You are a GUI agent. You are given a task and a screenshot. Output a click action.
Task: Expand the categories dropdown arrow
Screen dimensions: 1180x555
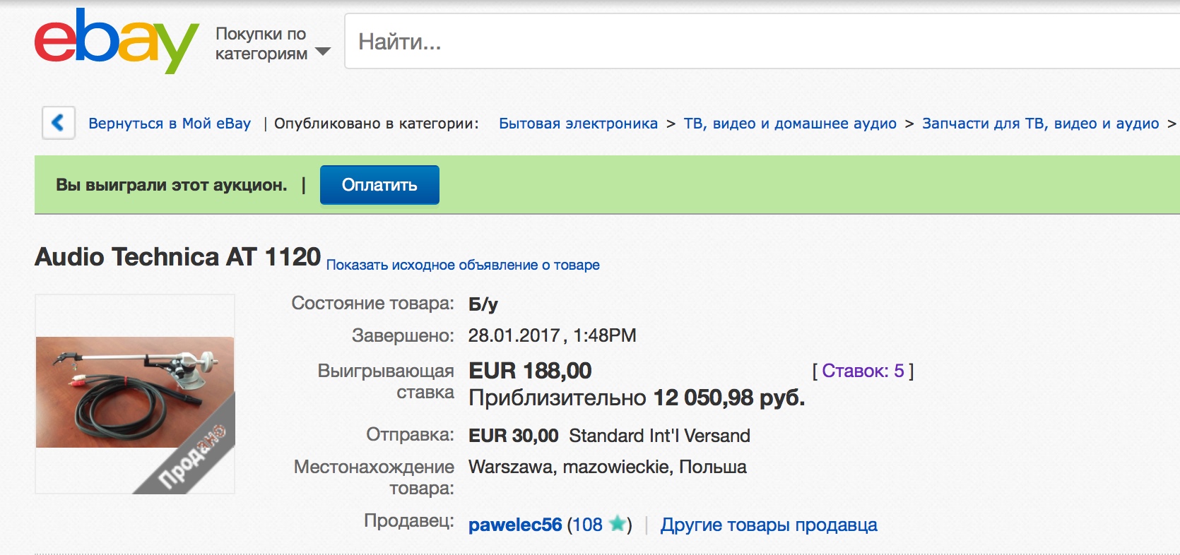(x=323, y=52)
